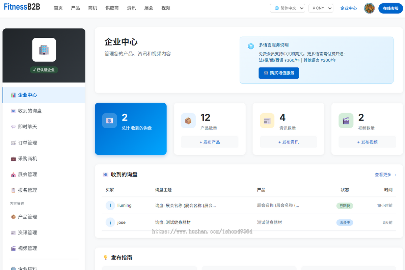Select 资讯管理 in the sidebar
Screen dimensions: 405x270
coord(44,233)
